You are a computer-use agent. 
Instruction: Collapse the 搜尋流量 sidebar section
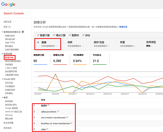click(2, 54)
